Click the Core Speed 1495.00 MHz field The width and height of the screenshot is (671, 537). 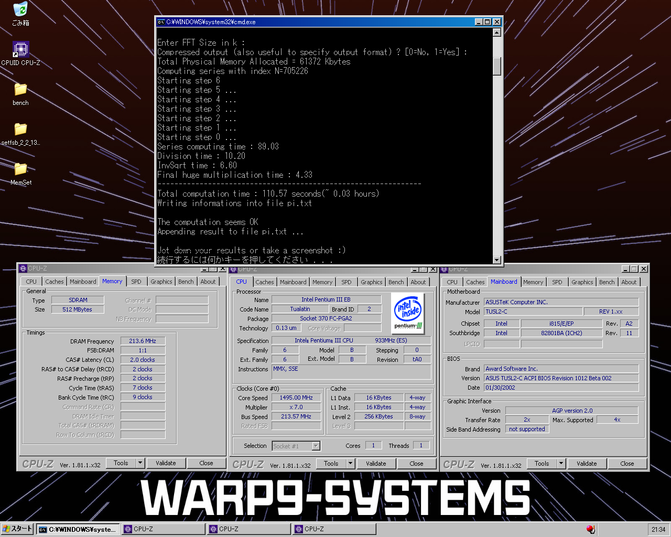click(296, 398)
